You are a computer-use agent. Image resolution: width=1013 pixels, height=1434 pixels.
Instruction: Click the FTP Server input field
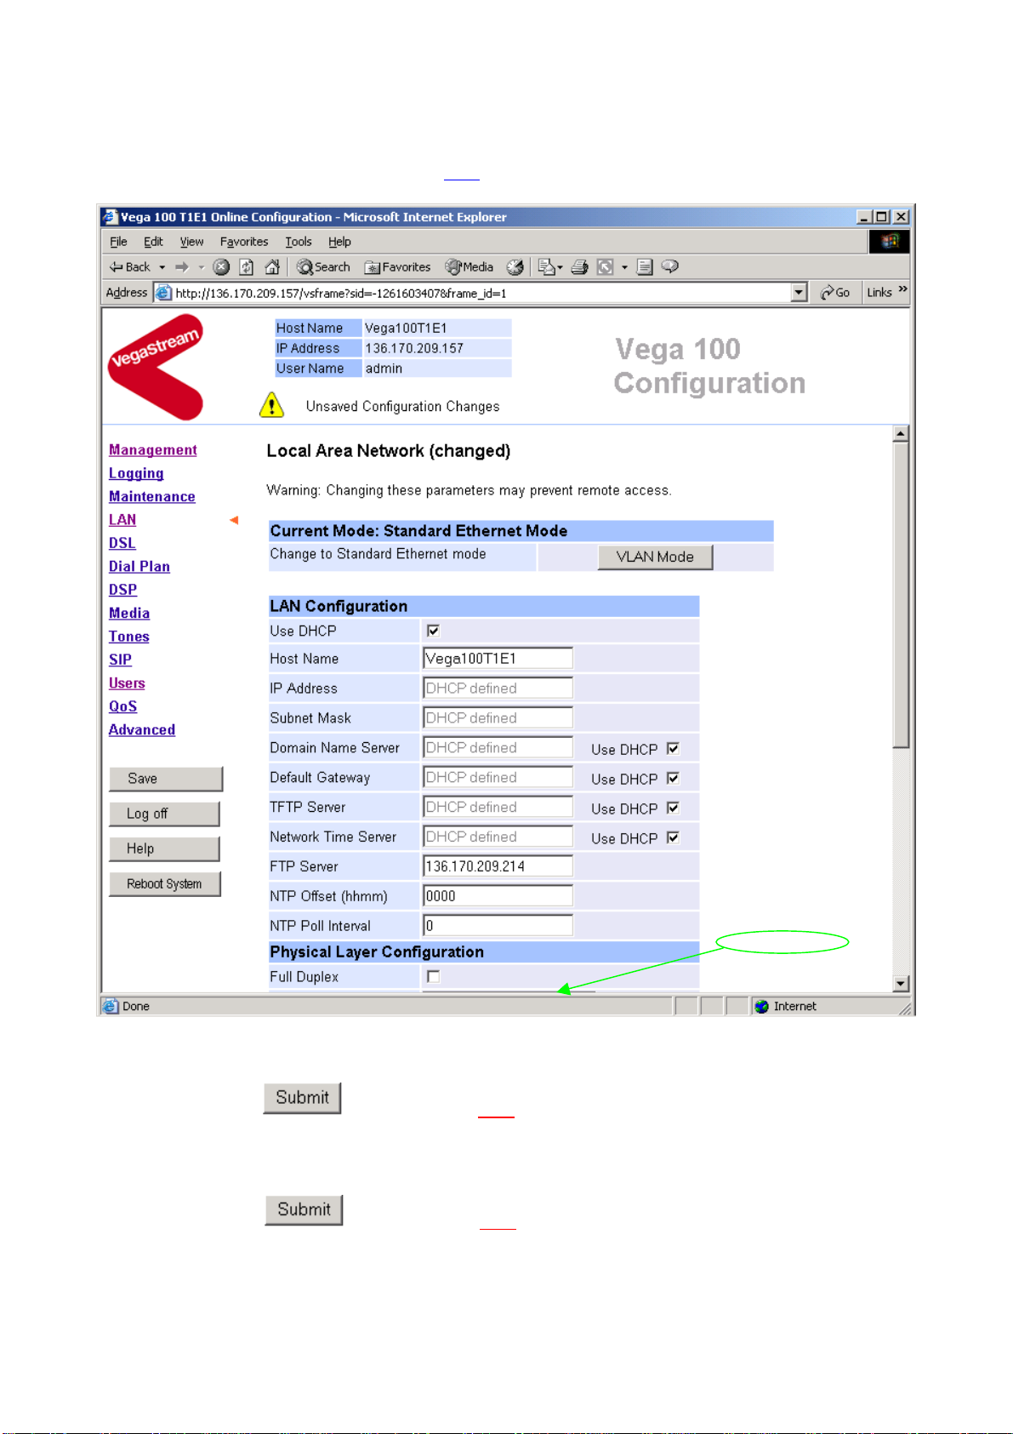(498, 866)
